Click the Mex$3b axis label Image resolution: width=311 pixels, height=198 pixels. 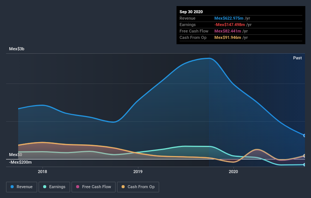tap(17, 49)
